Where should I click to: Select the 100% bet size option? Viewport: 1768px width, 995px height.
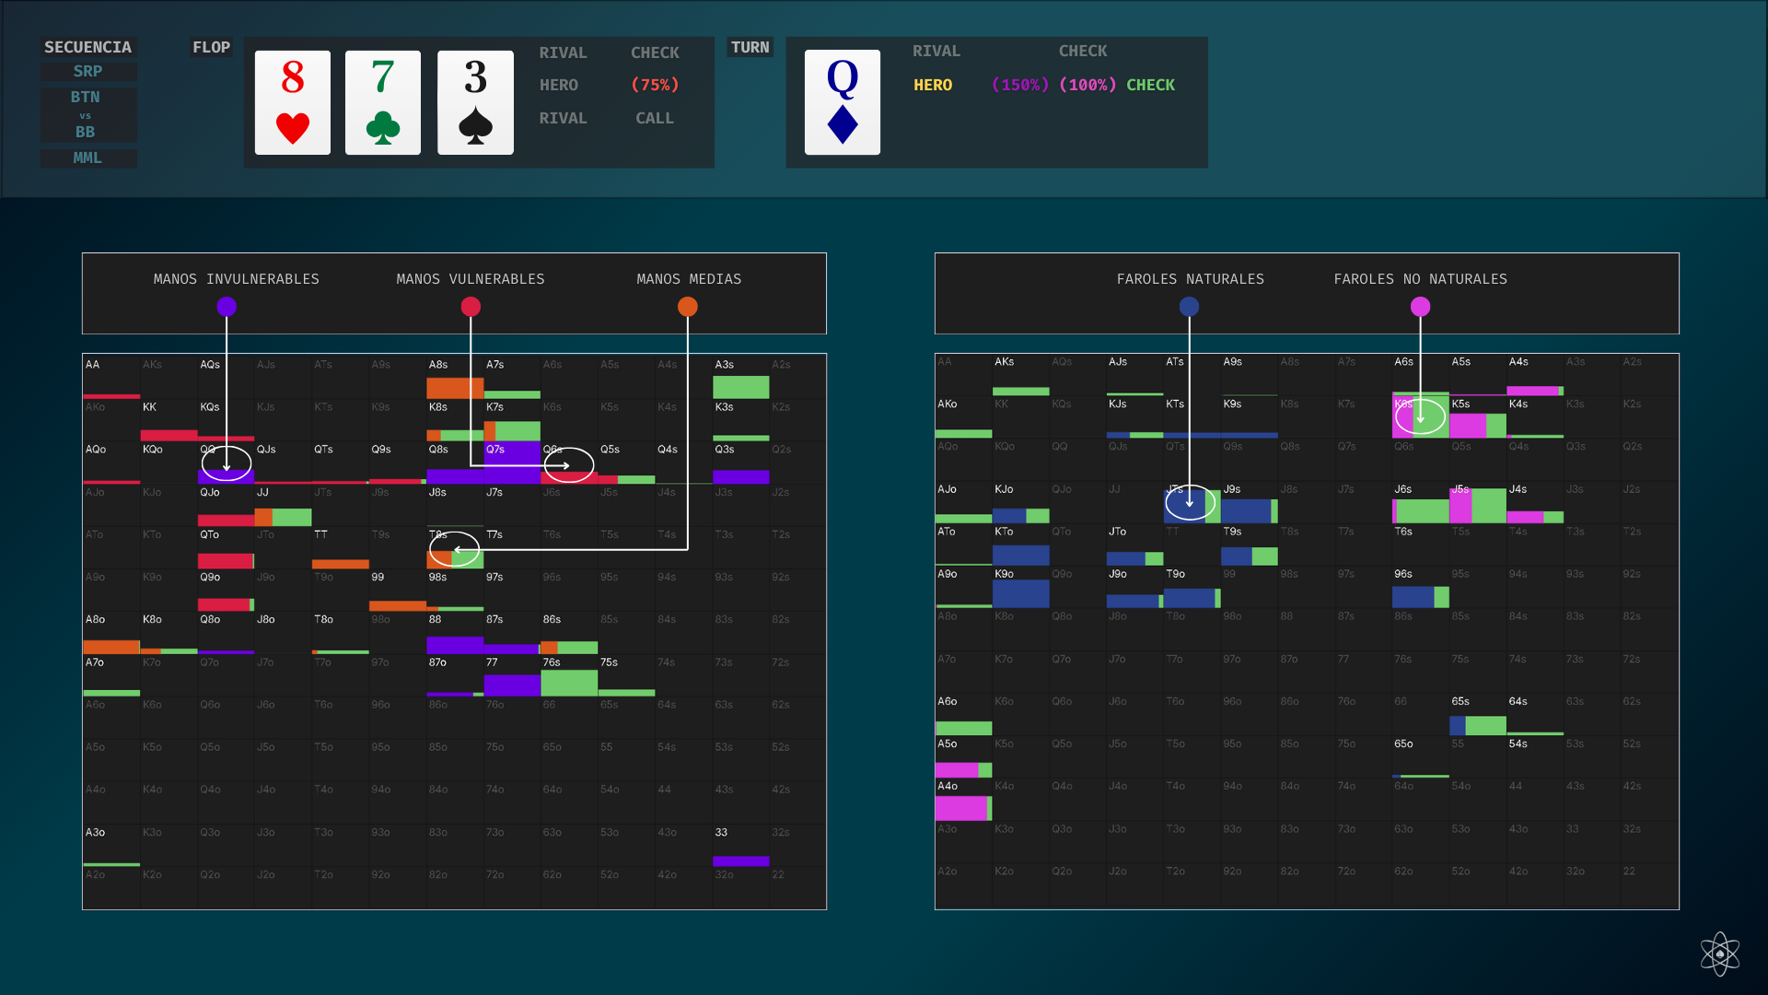tap(1088, 85)
